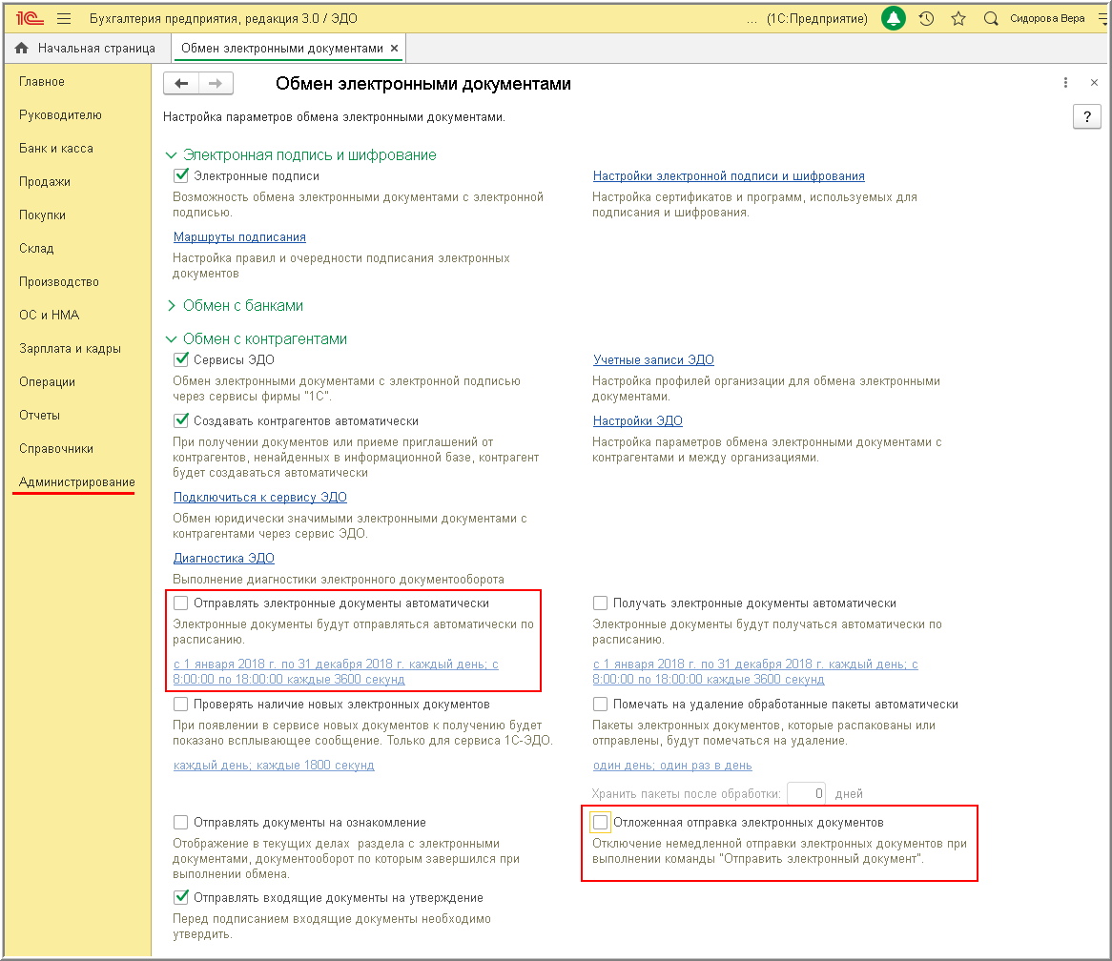Open receiving schedule link under Получать автоматически
The image size is (1112, 961).
click(755, 671)
